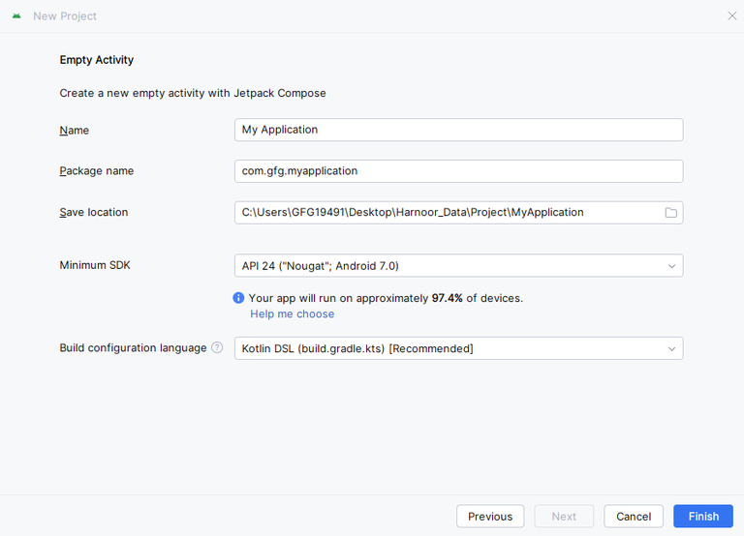Close the New Project dialog
This screenshot has height=536, width=744.
click(x=731, y=16)
